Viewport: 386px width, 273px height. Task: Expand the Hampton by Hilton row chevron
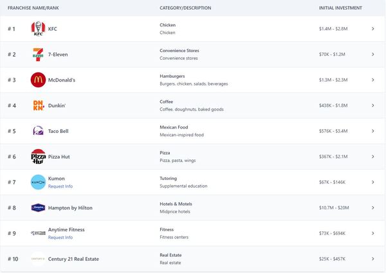click(373, 207)
